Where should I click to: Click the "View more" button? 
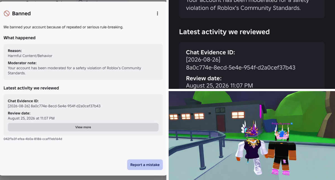[x=83, y=127]
